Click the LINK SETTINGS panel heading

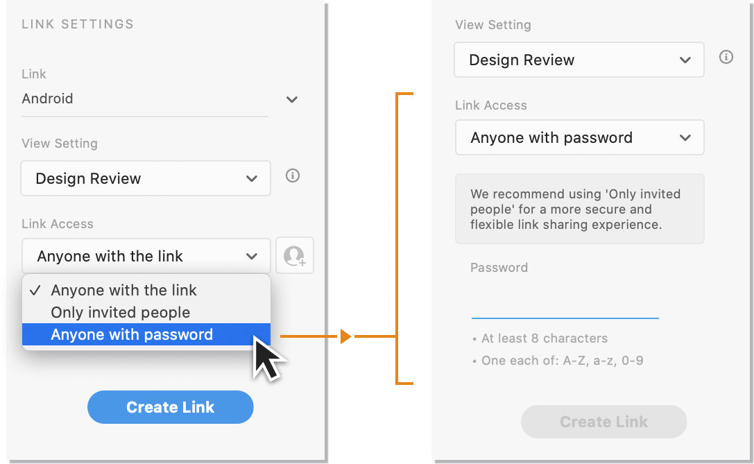tap(77, 24)
